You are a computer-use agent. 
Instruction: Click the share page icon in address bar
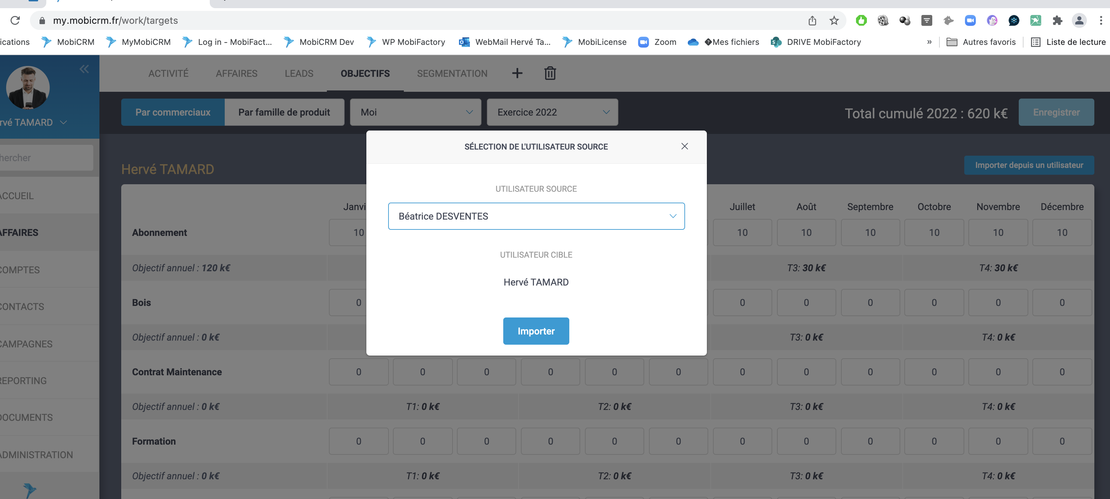(x=812, y=20)
